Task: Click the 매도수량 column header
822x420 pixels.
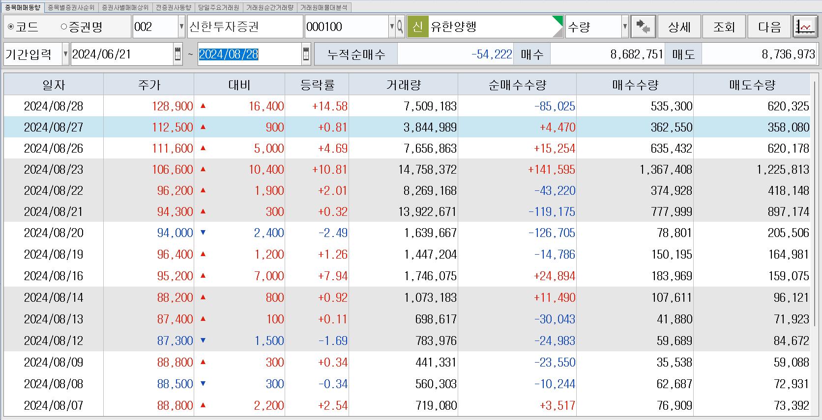Action: coord(752,84)
